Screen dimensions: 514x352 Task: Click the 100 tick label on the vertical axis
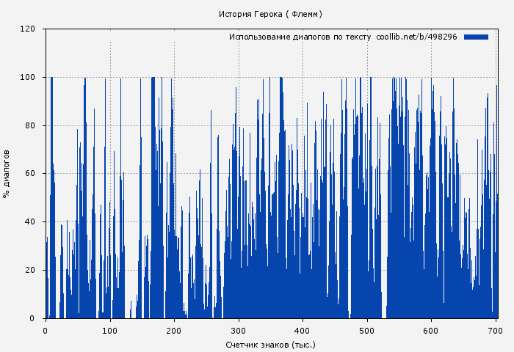[x=28, y=77]
